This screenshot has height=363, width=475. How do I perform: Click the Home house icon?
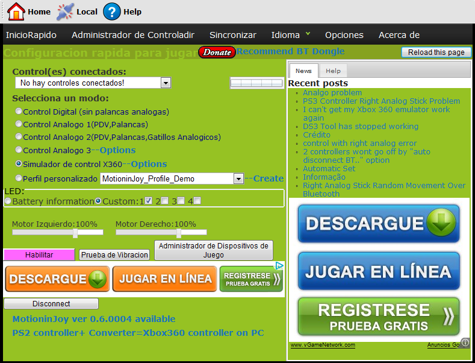[x=16, y=11]
